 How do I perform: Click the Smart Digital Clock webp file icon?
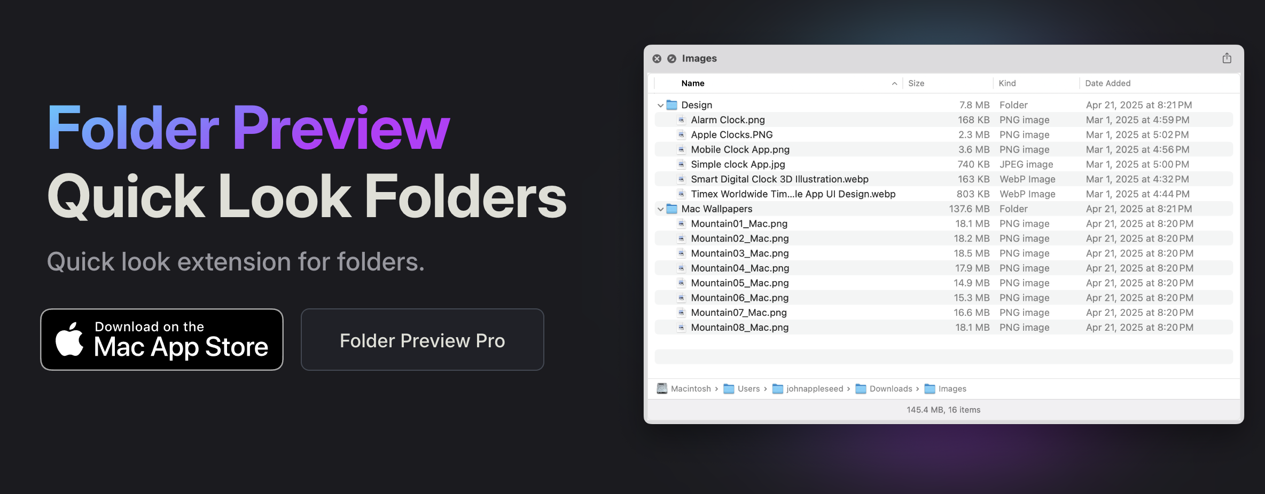pos(681,179)
